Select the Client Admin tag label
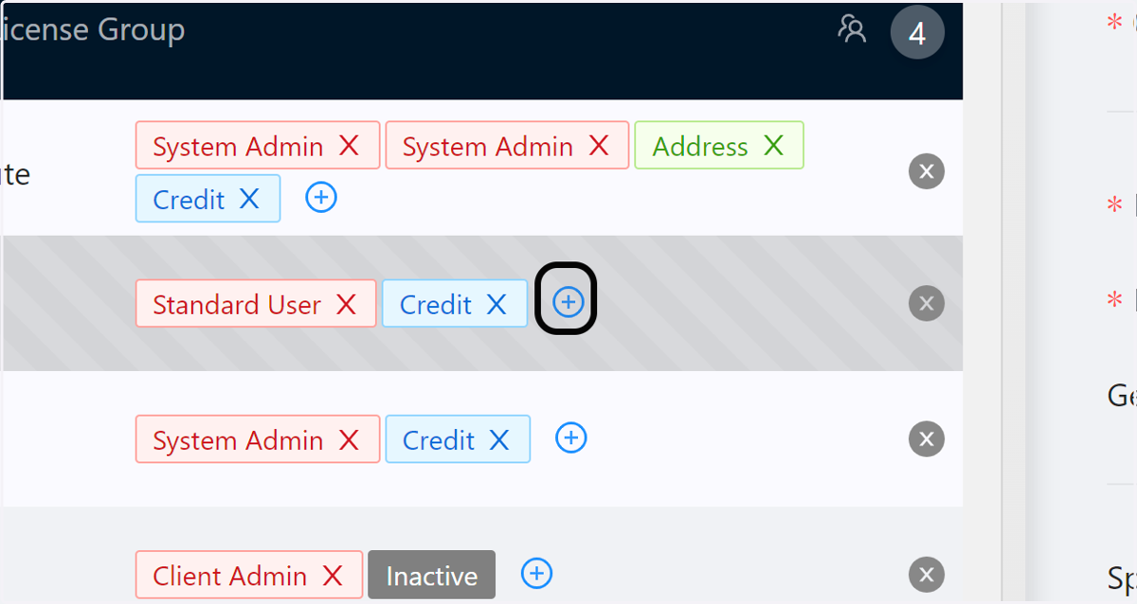Viewport: 1137px width, 604px height. pos(230,577)
